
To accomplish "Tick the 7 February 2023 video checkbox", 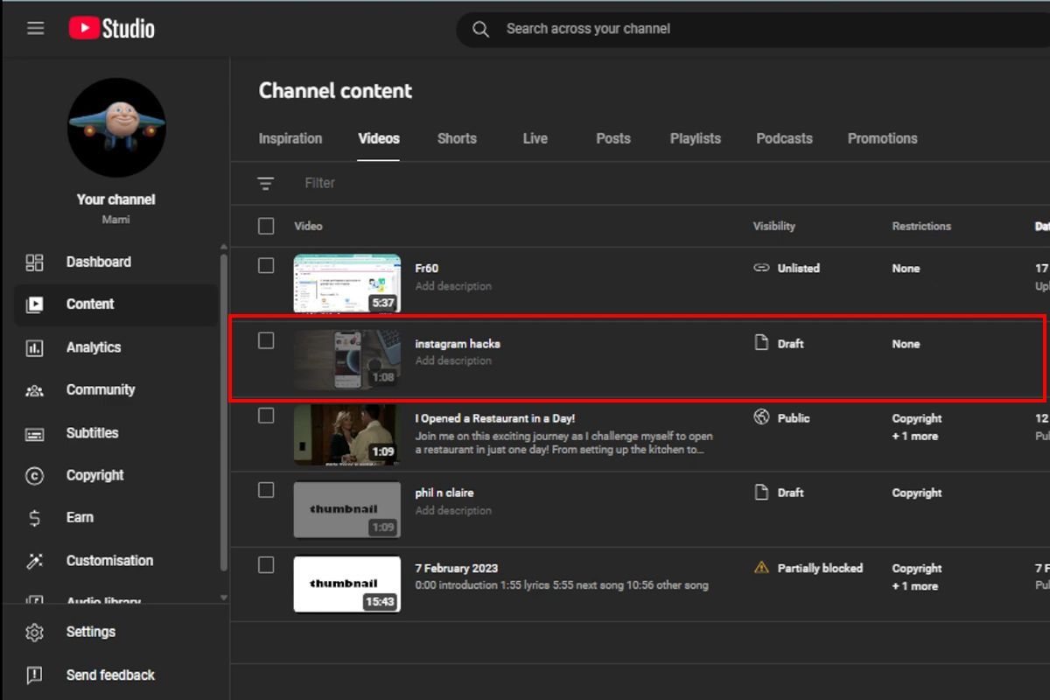I will pos(266,565).
